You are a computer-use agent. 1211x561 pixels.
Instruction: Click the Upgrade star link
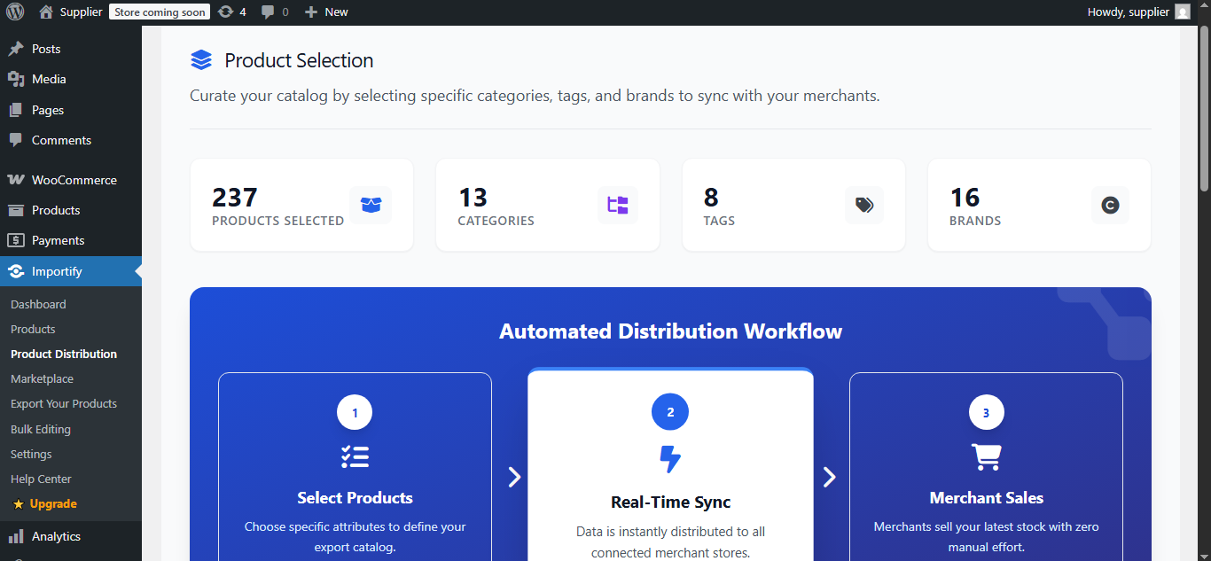[x=44, y=503]
